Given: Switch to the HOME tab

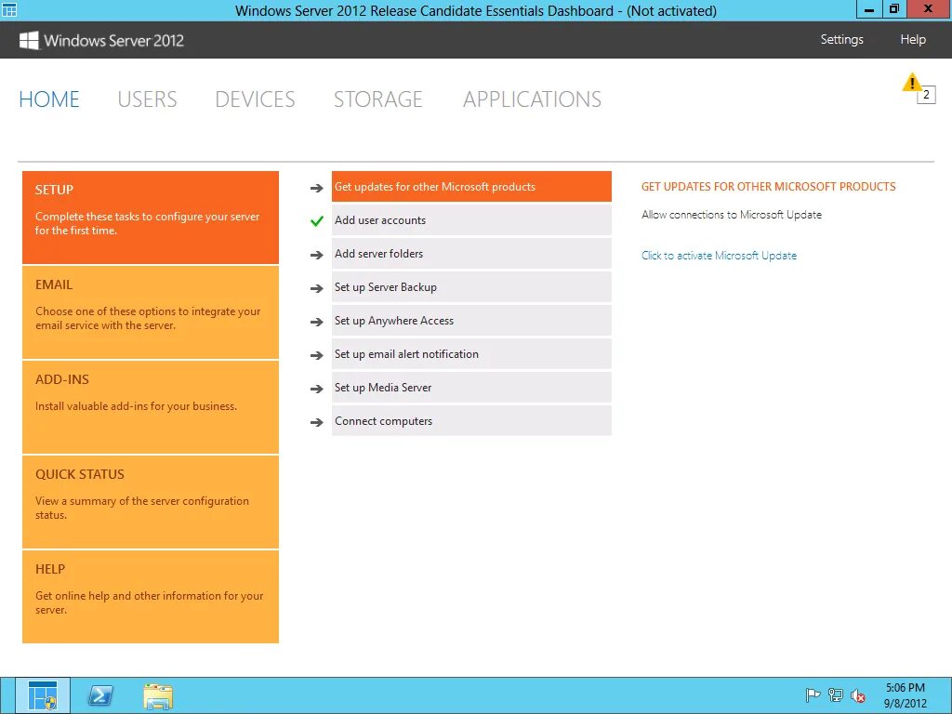Looking at the screenshot, I should [x=49, y=99].
